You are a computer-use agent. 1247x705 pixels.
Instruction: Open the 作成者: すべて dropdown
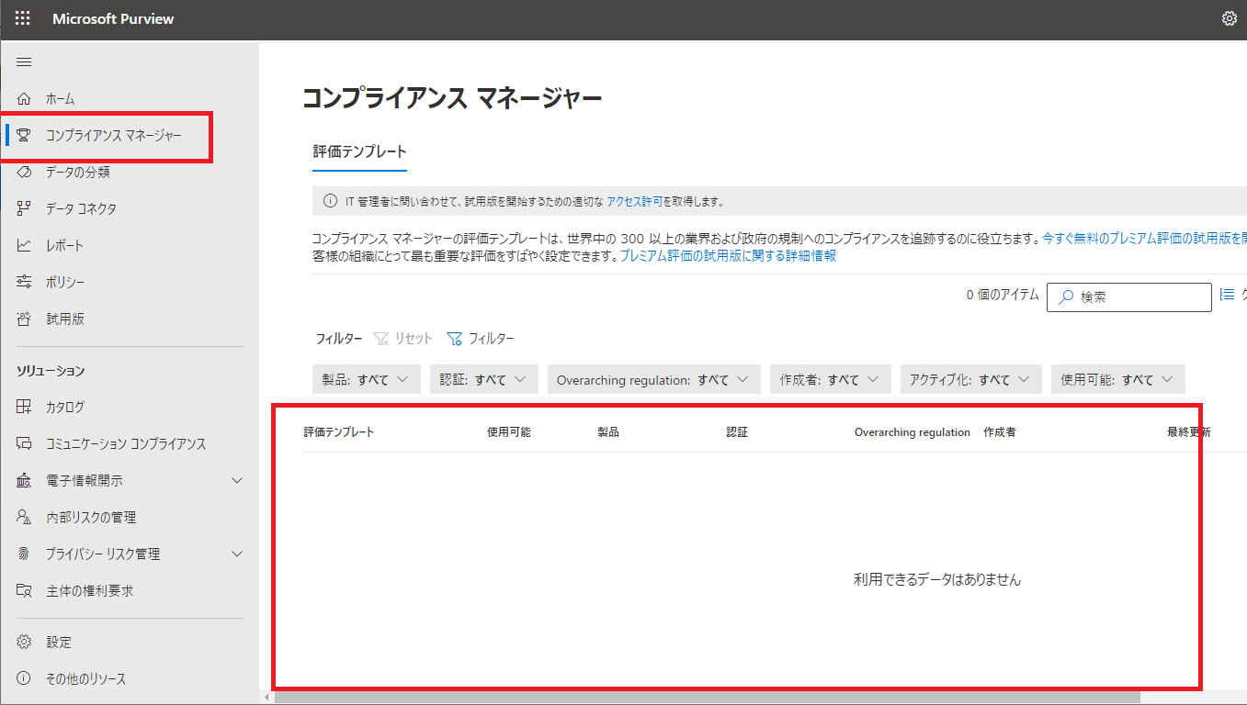pos(831,379)
